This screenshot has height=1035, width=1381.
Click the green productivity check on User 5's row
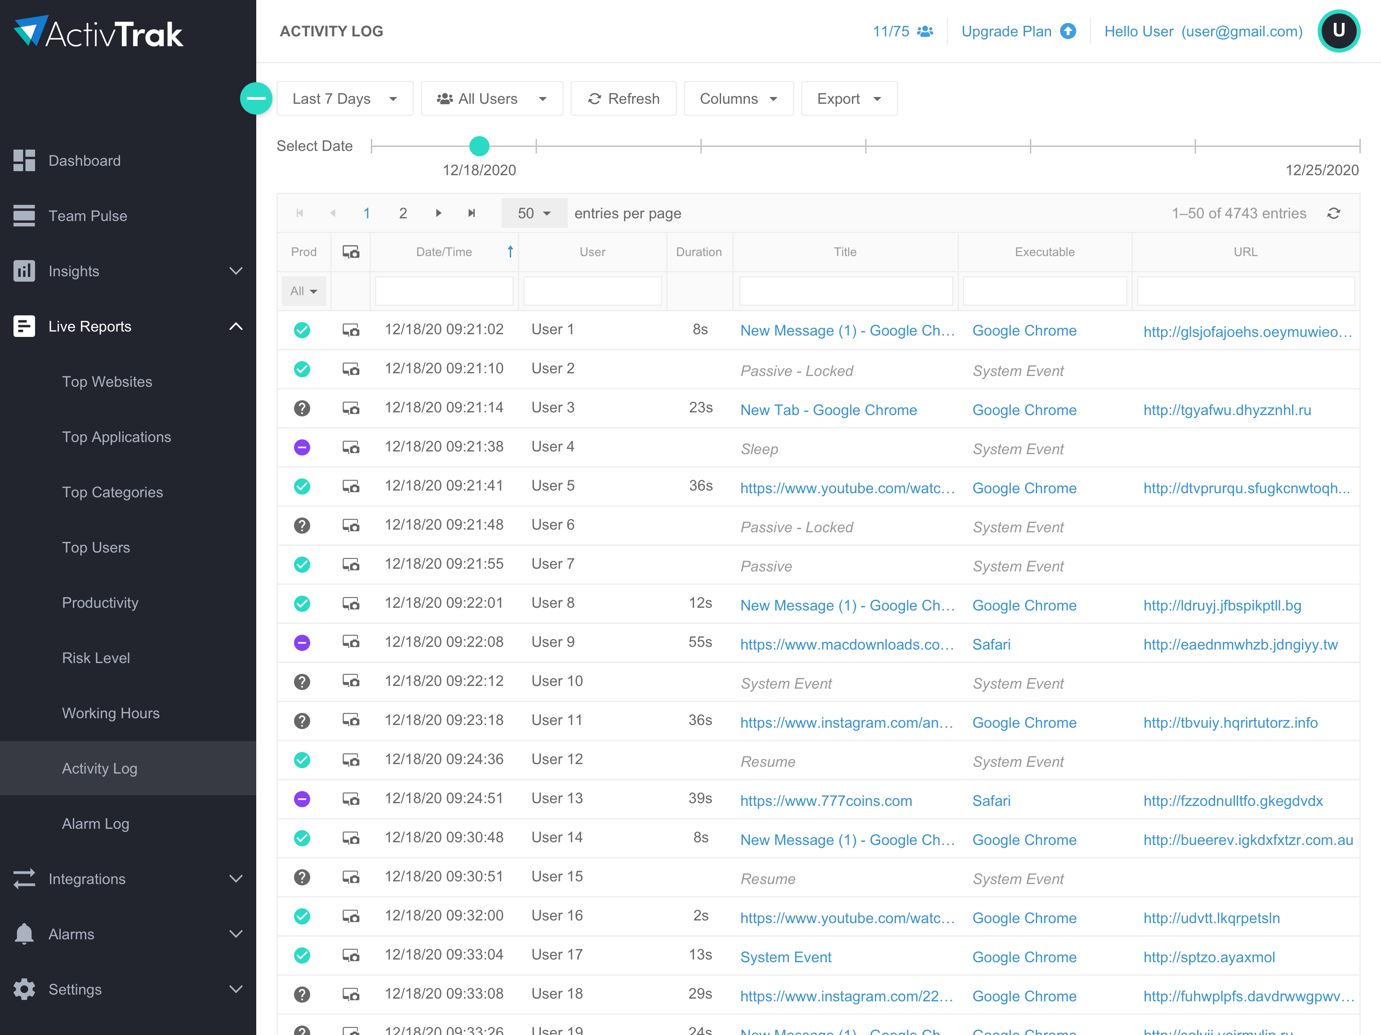click(x=302, y=486)
